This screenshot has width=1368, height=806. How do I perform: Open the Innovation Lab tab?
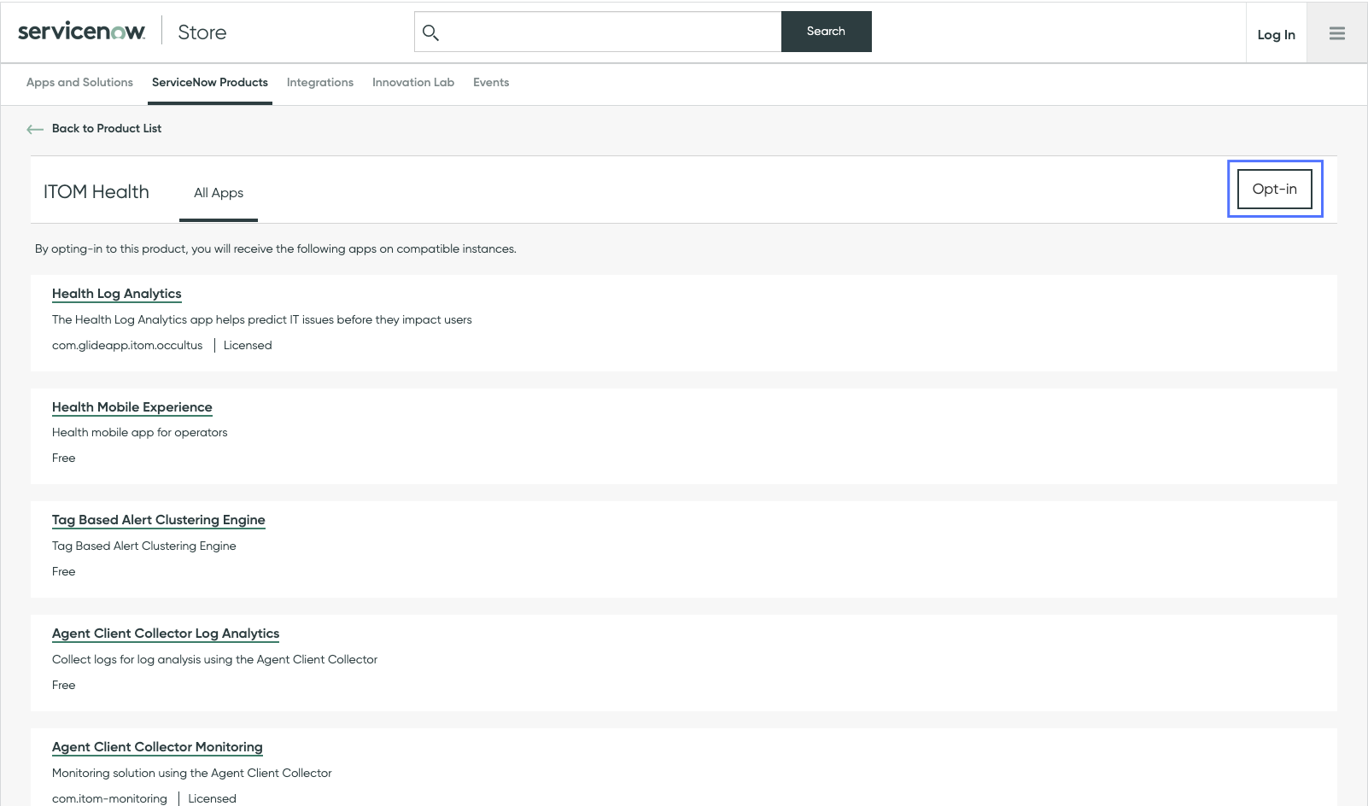413,83
